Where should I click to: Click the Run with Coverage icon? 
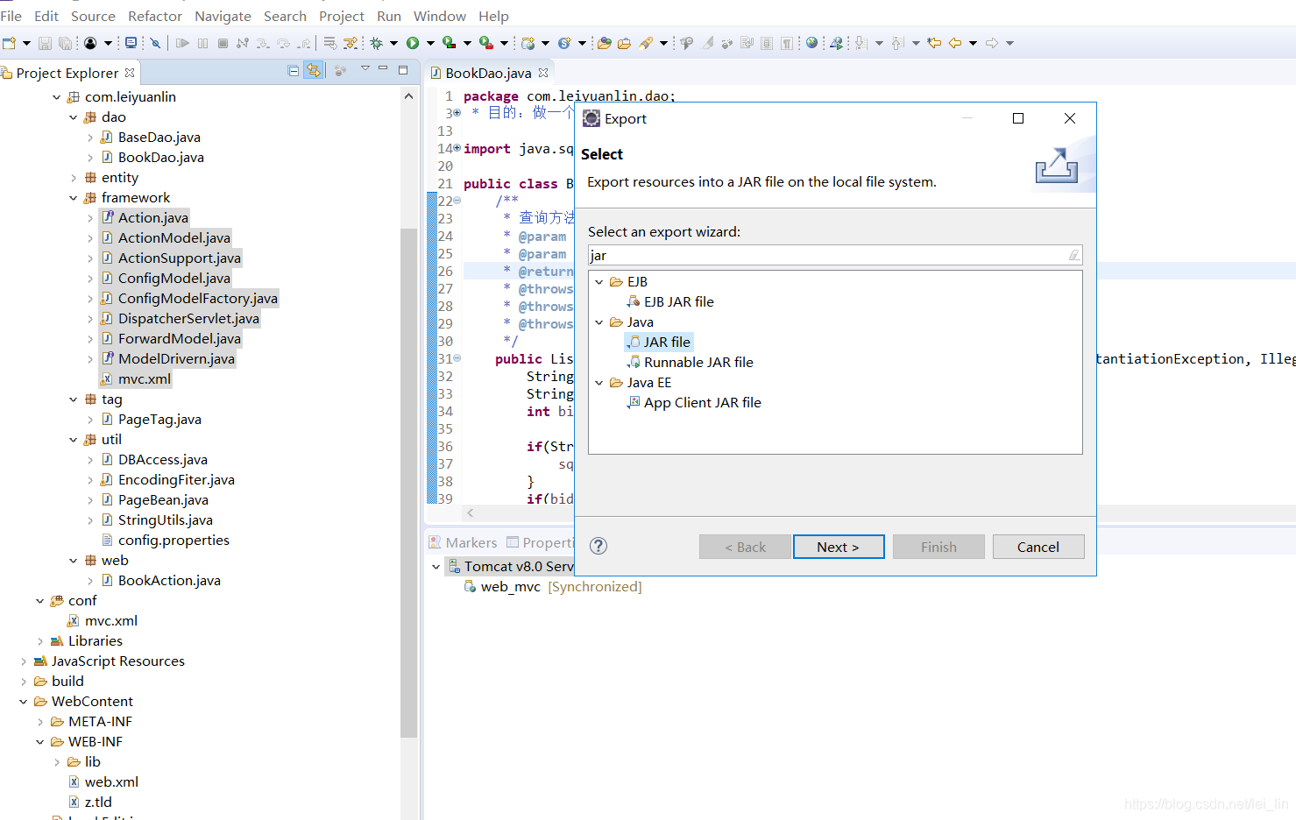449,43
